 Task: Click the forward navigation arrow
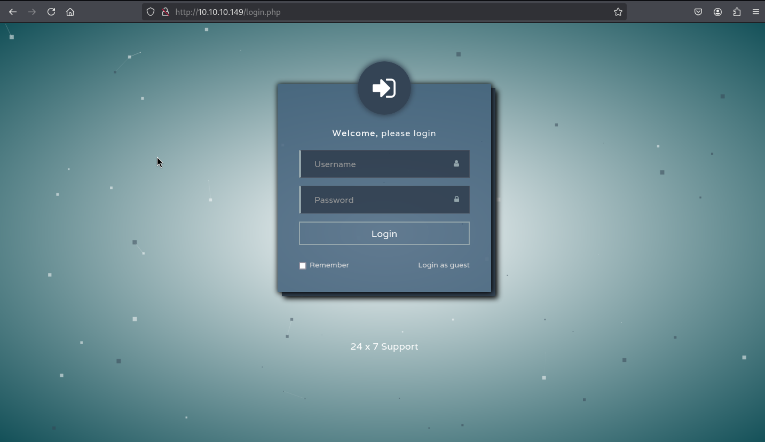[x=32, y=12]
